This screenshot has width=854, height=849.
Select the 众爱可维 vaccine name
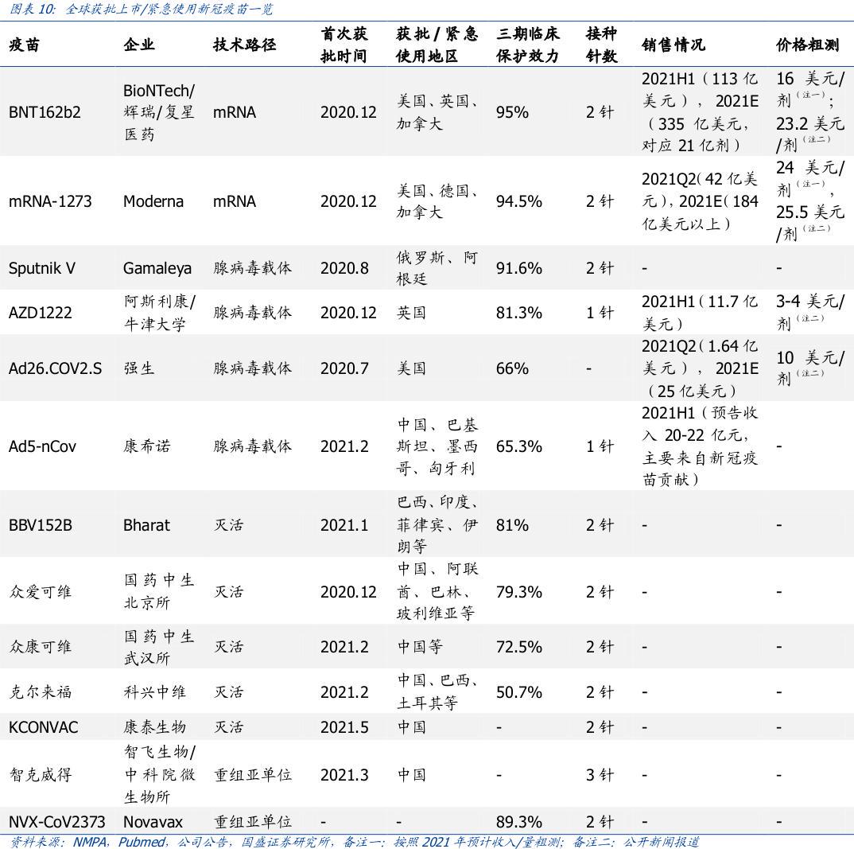(x=41, y=592)
